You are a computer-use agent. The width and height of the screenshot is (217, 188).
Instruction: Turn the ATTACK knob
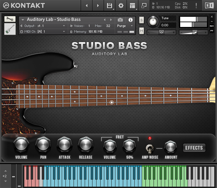[x=64, y=144]
